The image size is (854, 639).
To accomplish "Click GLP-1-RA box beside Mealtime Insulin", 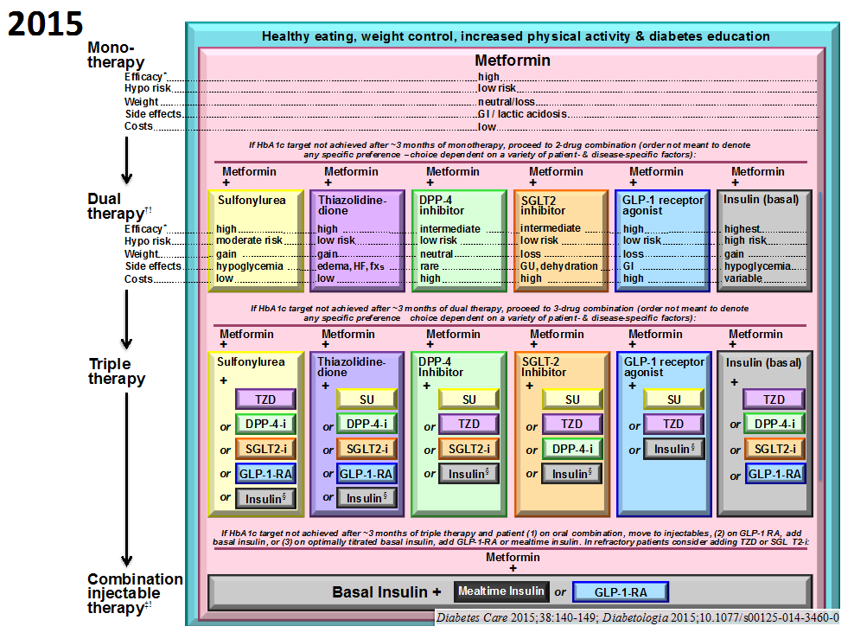I will pos(621,592).
